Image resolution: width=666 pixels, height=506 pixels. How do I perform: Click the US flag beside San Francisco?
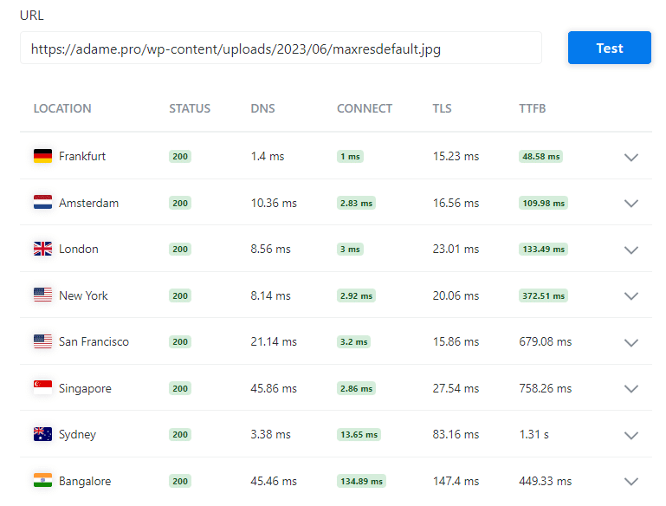click(42, 341)
